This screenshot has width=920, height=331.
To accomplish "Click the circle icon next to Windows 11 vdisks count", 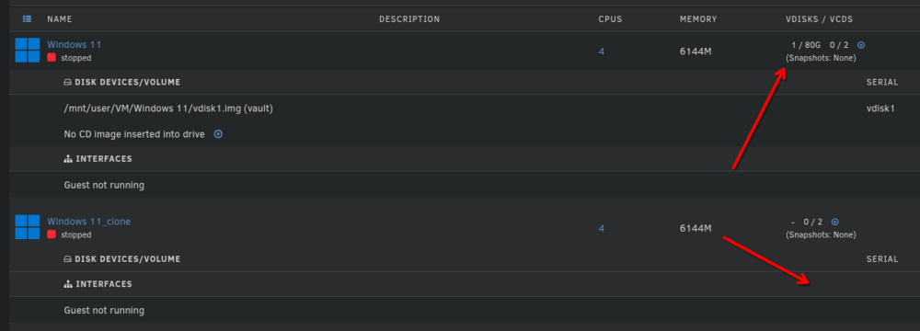I will pyautogui.click(x=861, y=45).
